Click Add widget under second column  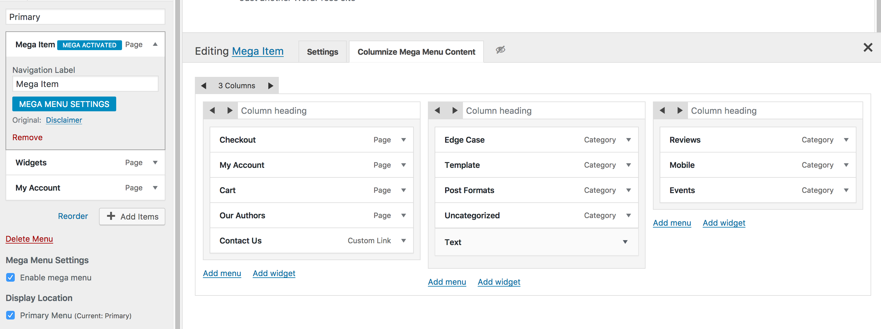coord(499,282)
